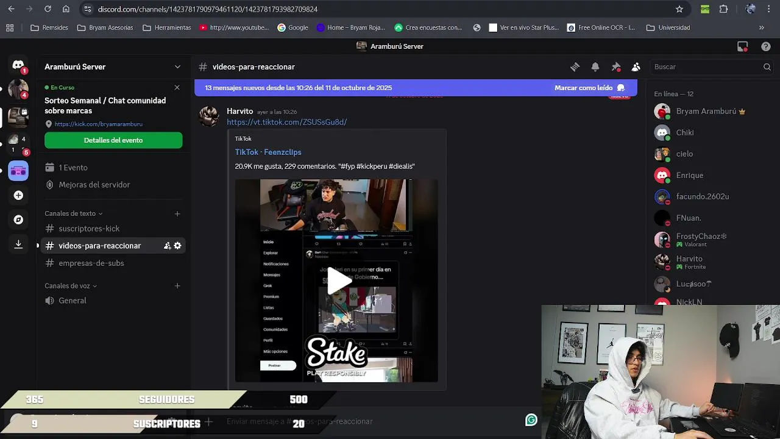Click the Buscar search field

pyautogui.click(x=711, y=66)
